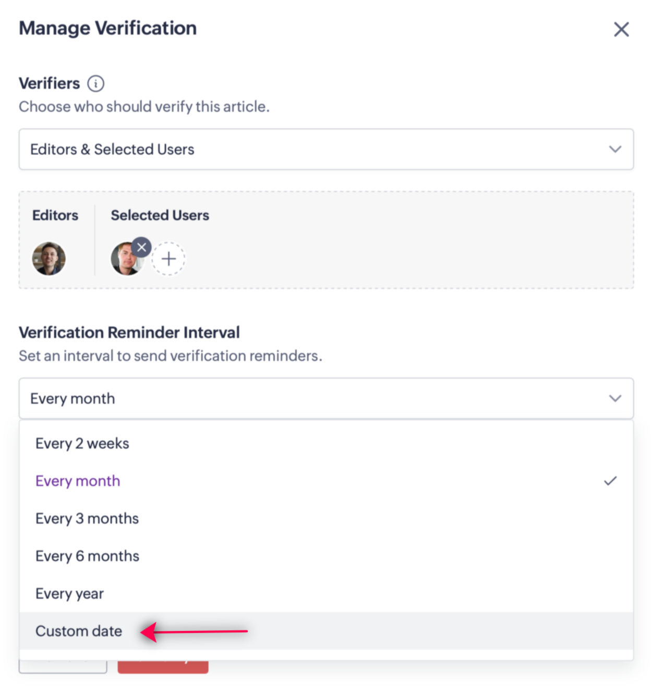Click the Verifiers info icon
The image size is (652, 696).
pyautogui.click(x=95, y=83)
